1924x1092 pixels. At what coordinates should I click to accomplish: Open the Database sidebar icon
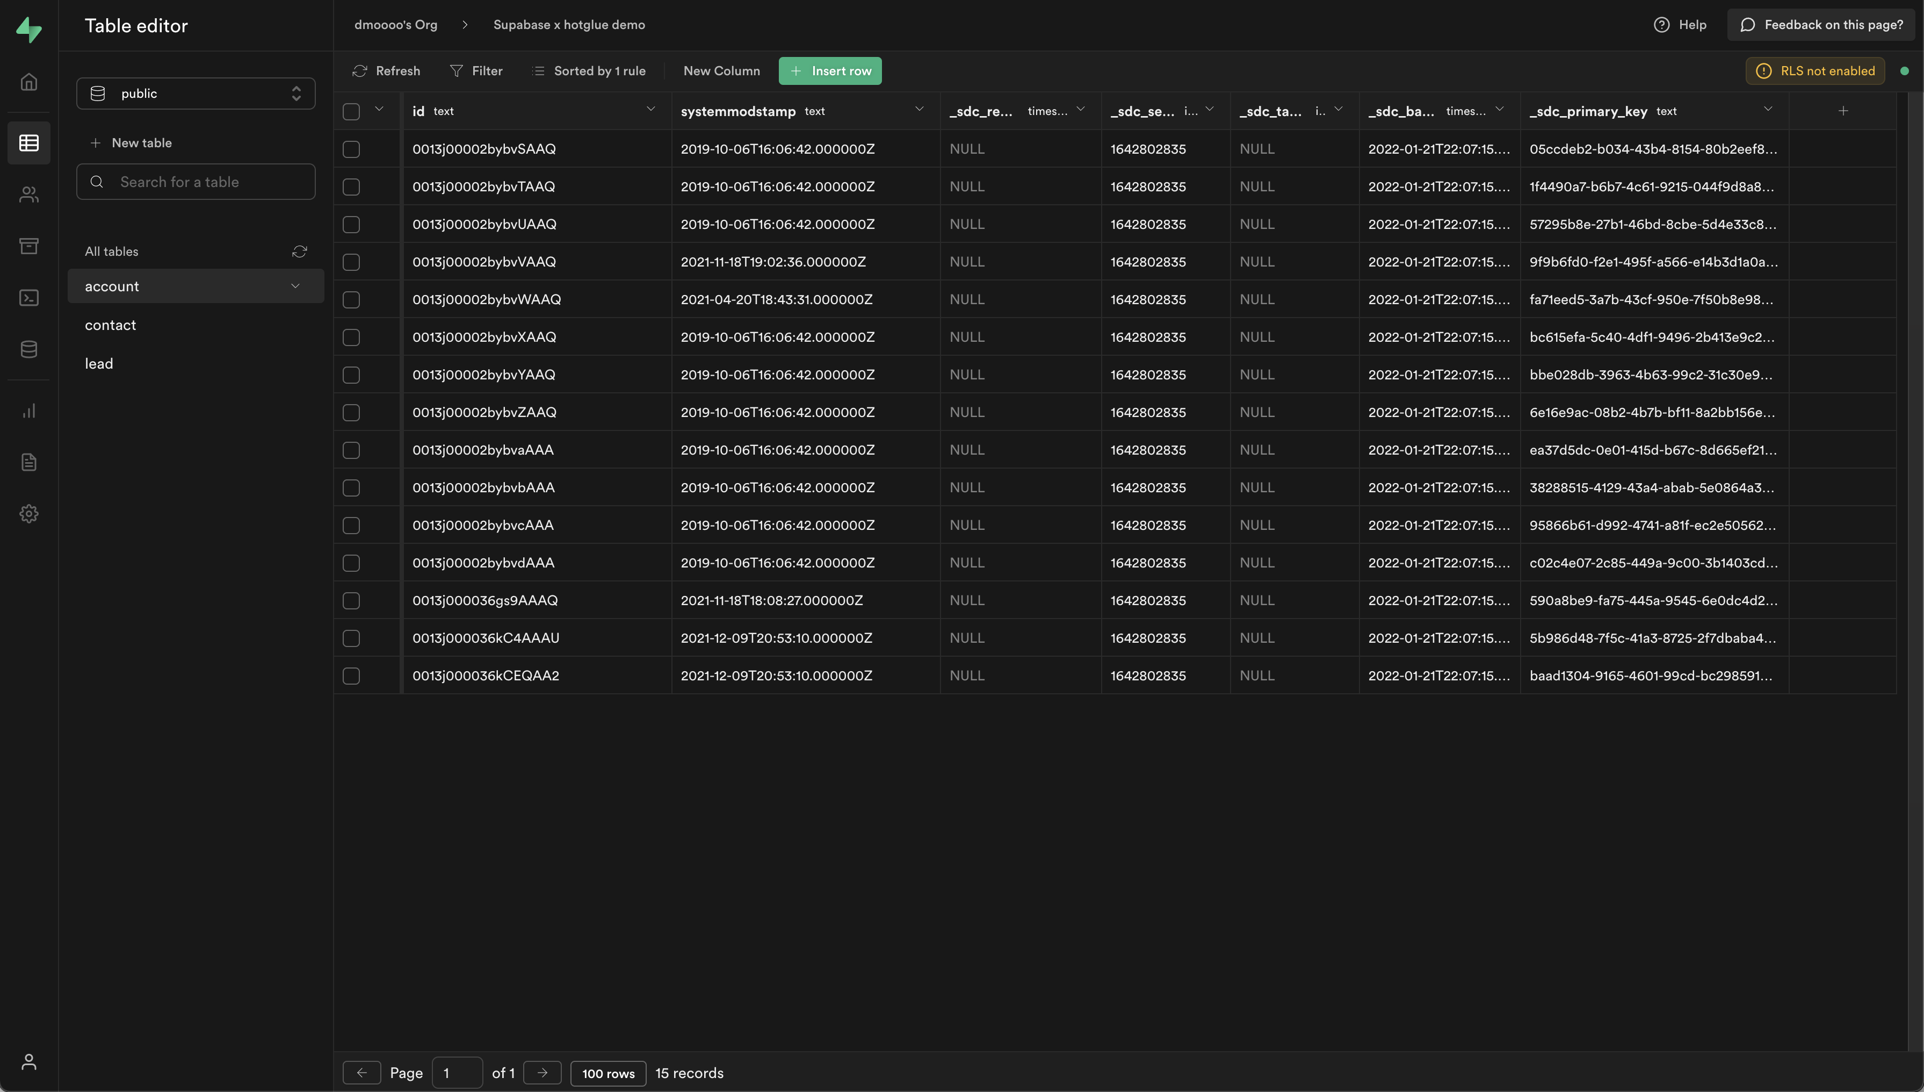(x=28, y=349)
